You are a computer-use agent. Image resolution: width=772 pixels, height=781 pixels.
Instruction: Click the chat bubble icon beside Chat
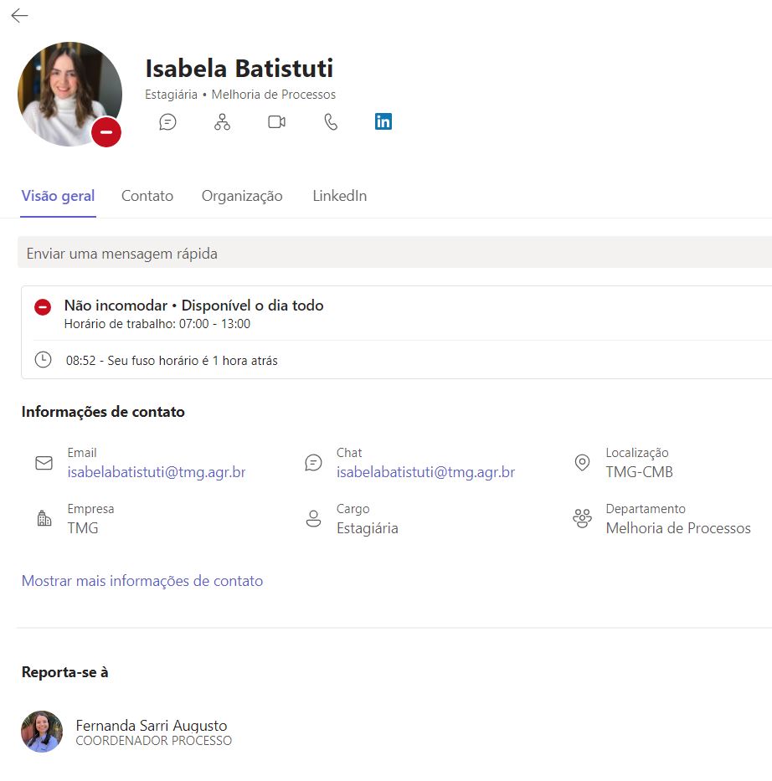[313, 463]
